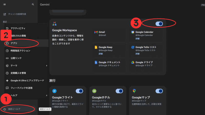Click the send feedback icon
The height and width of the screenshot is (115, 205).
pos(7,88)
